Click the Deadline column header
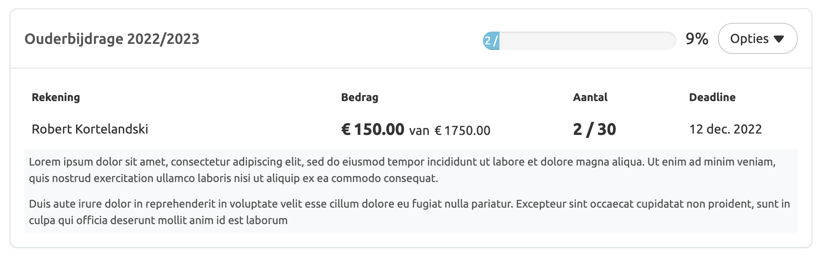The width and height of the screenshot is (822, 257). (x=712, y=97)
